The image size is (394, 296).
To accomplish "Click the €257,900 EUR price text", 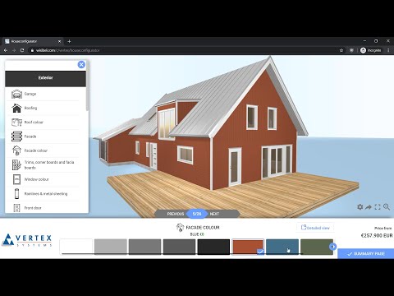I will [x=377, y=235].
